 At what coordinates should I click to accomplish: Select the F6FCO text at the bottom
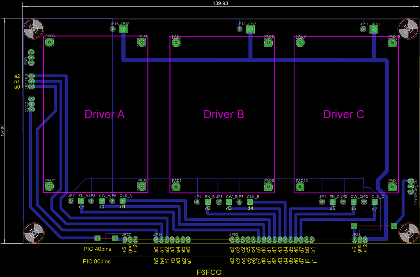point(210,272)
